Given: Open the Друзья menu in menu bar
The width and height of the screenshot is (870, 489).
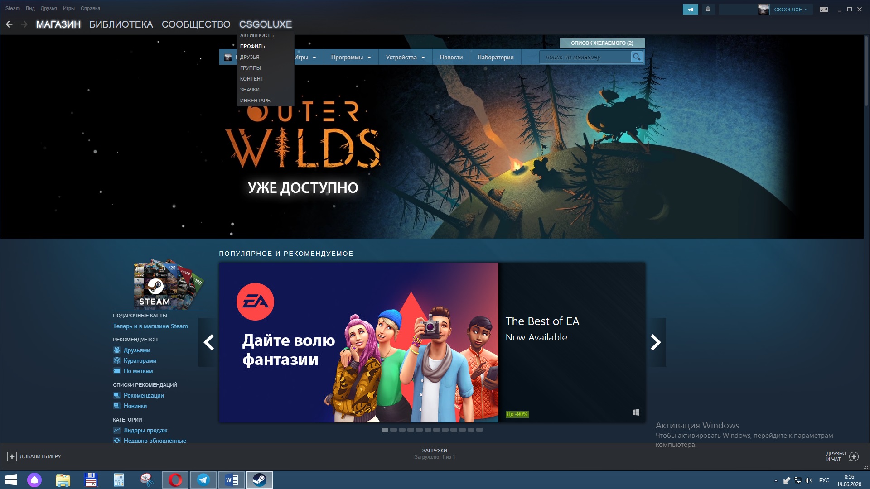Looking at the screenshot, I should 48,8.
